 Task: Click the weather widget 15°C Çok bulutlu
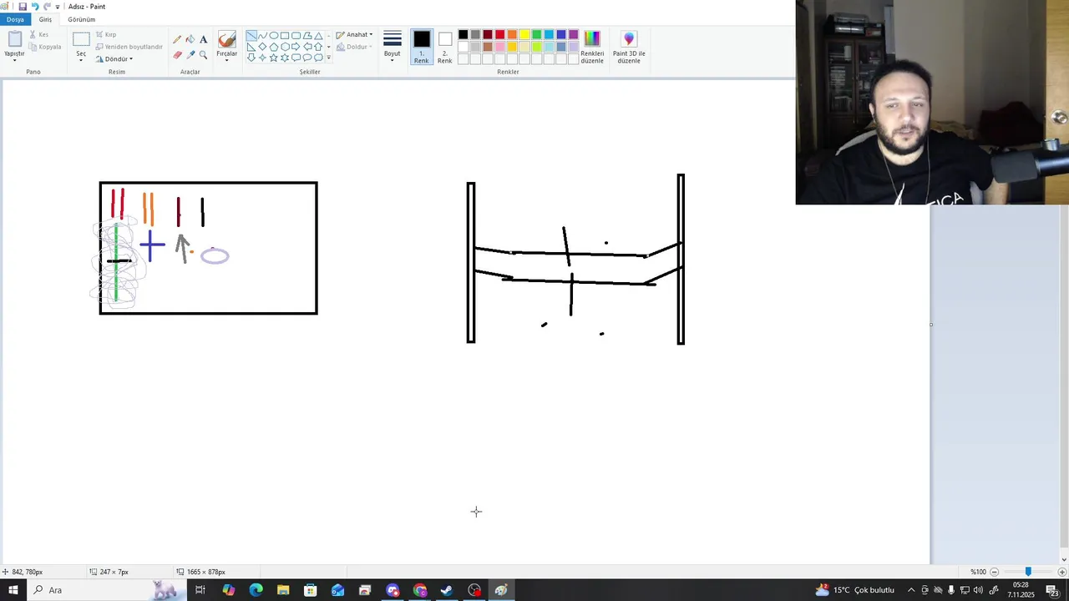855,590
